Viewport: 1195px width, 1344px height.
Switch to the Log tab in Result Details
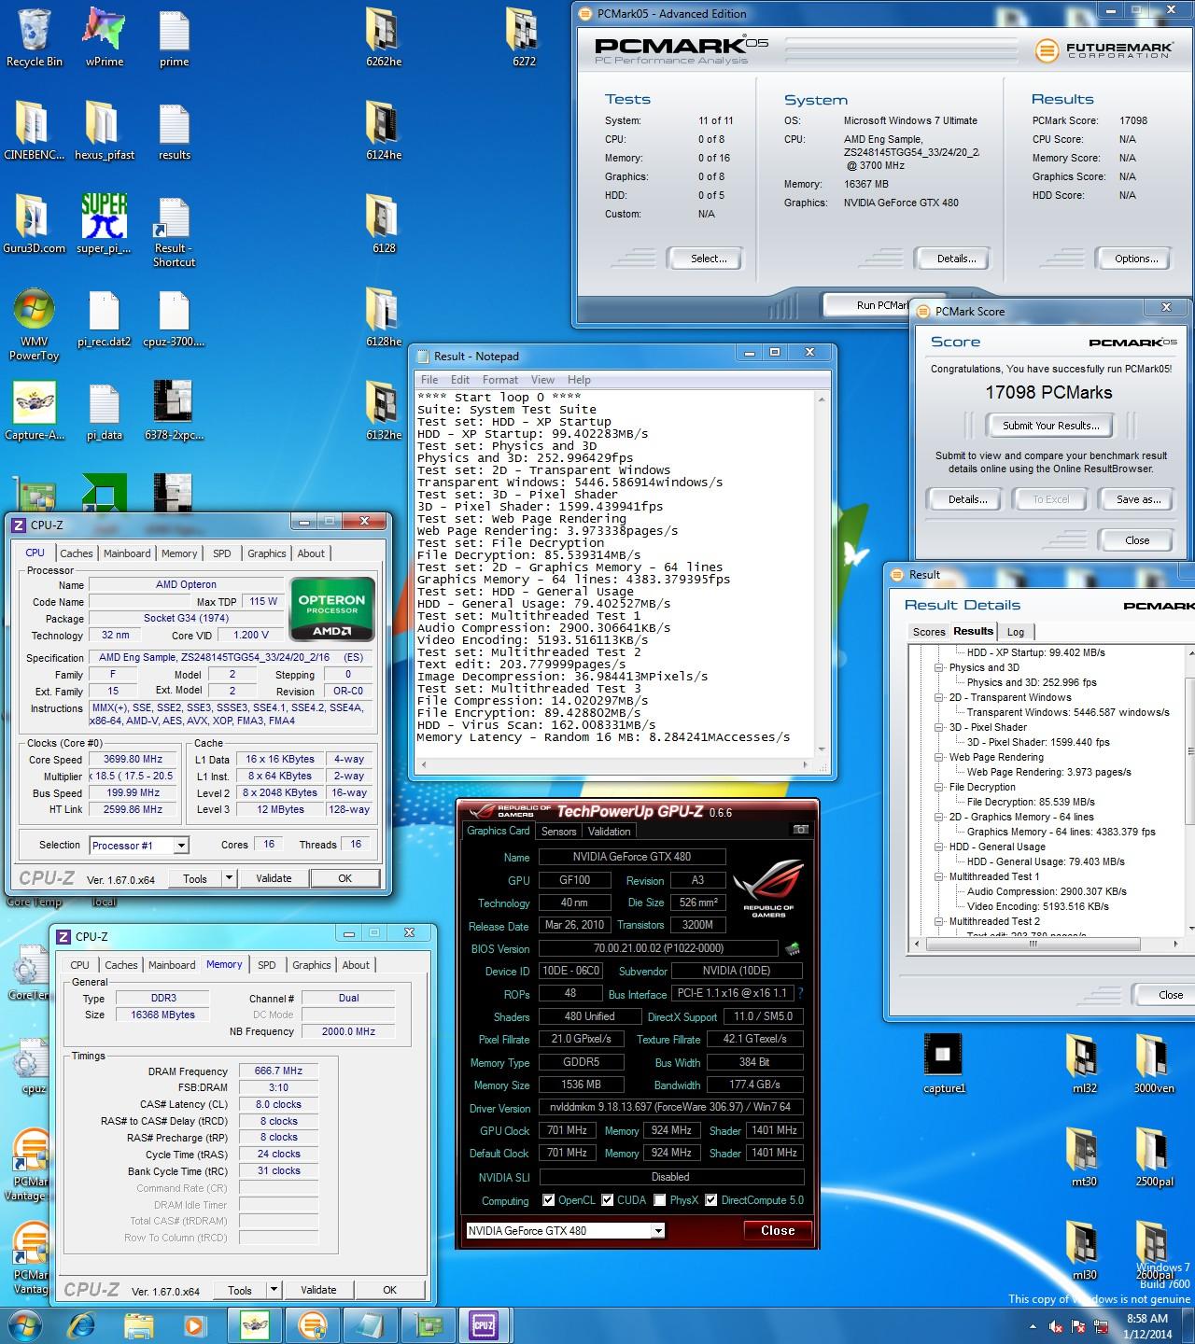click(1015, 632)
